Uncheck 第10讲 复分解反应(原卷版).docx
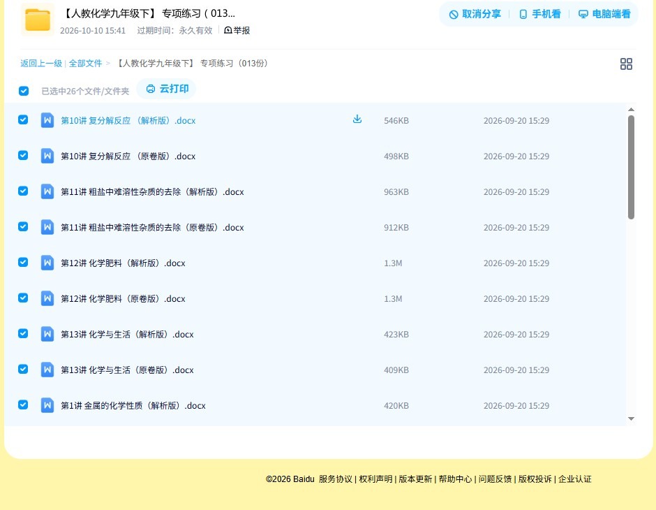The image size is (656, 510). pos(23,155)
